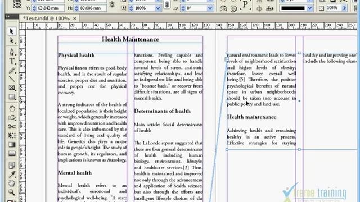This screenshot has height=202, width=360.
Task: Toggle constrain proportions for width and height
Action: [112, 4]
